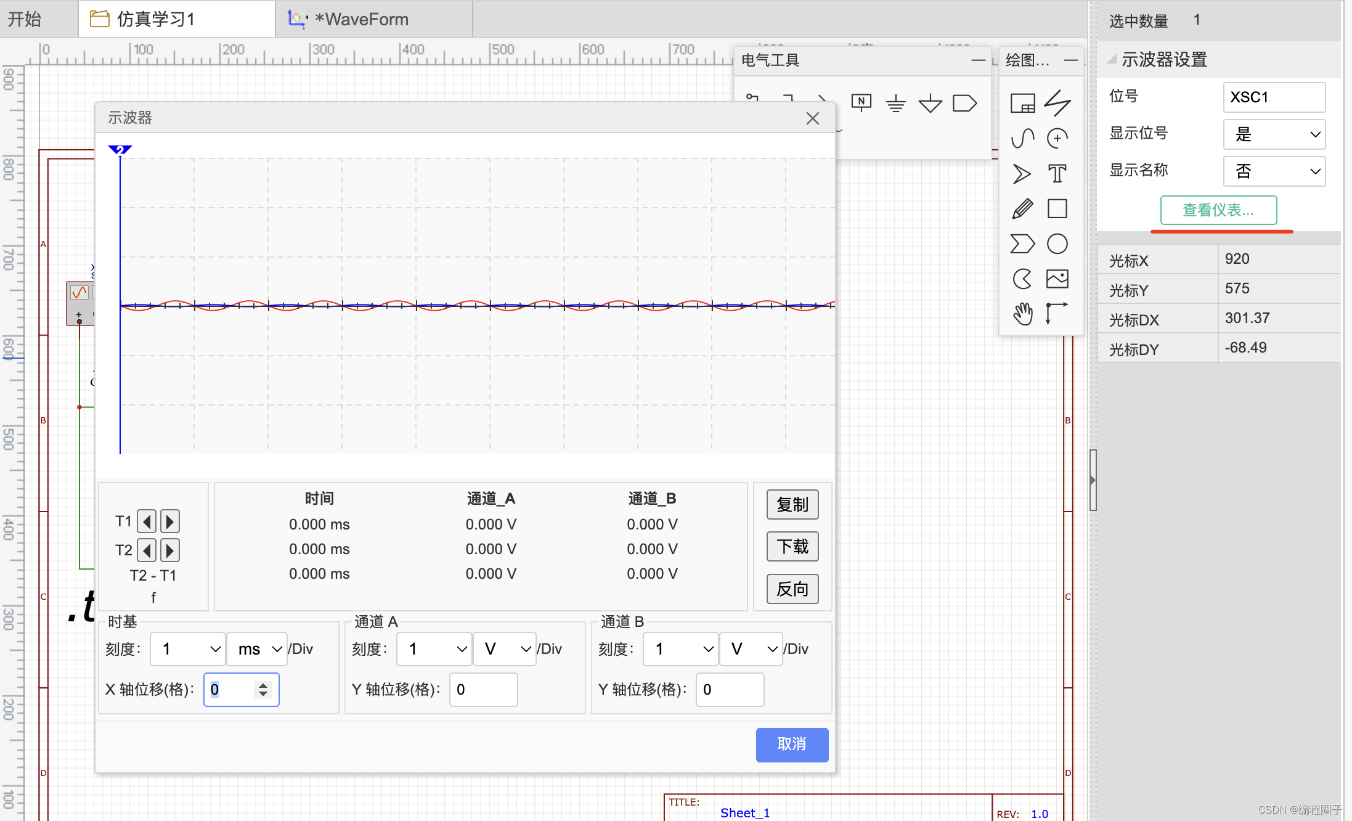Click the 取消 button

791,745
